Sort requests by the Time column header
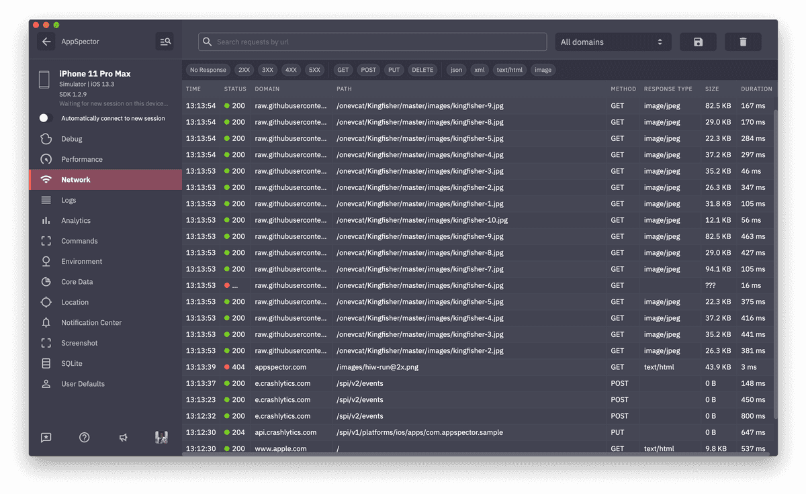806x494 pixels. pos(193,89)
